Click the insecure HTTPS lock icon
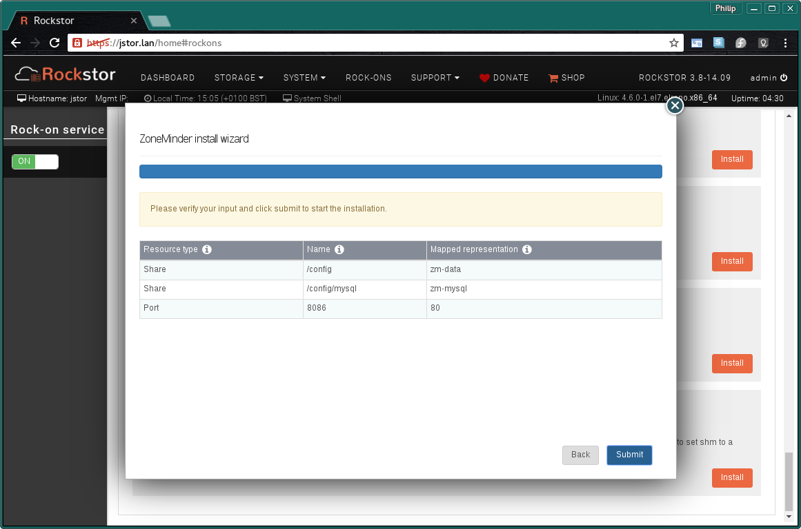 tap(77, 43)
